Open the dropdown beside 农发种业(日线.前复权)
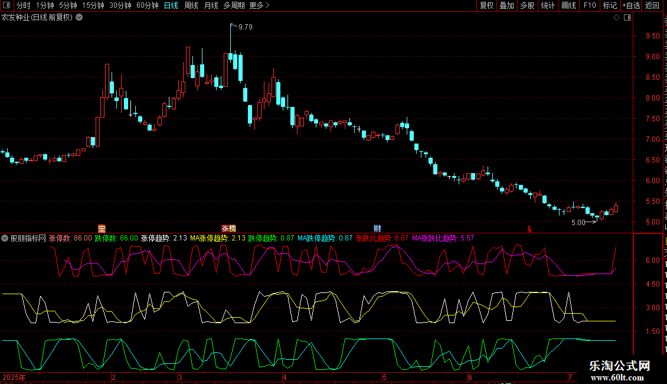667x384 pixels. pos(79,18)
